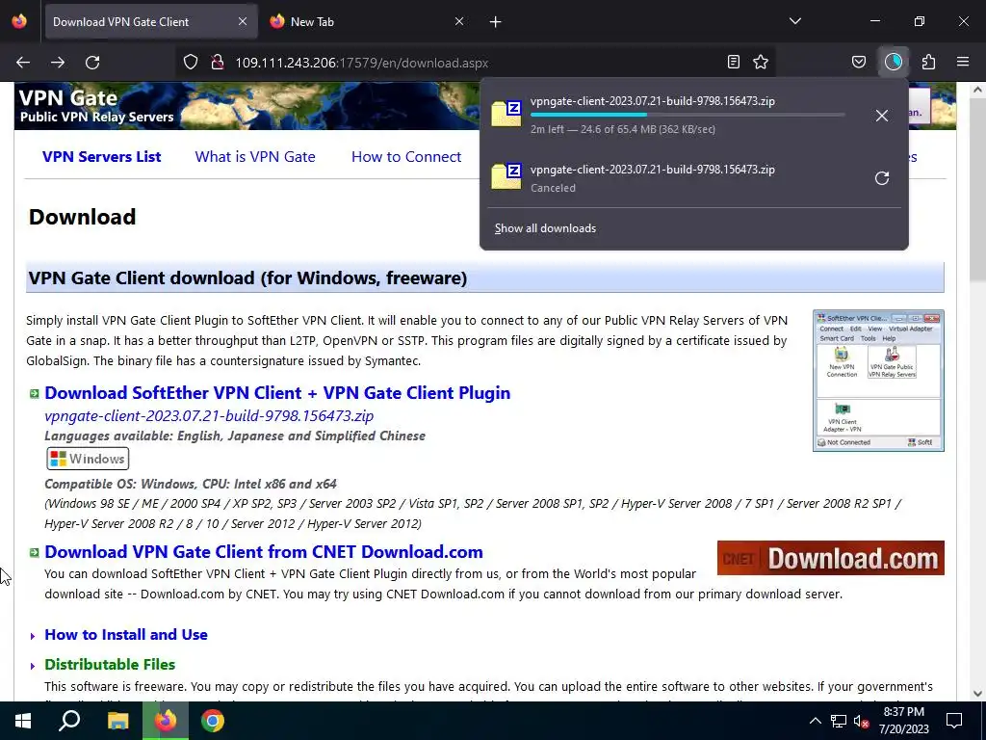Image resolution: width=986 pixels, height=740 pixels.
Task: Open the taskbar clock and date
Action: point(903,721)
